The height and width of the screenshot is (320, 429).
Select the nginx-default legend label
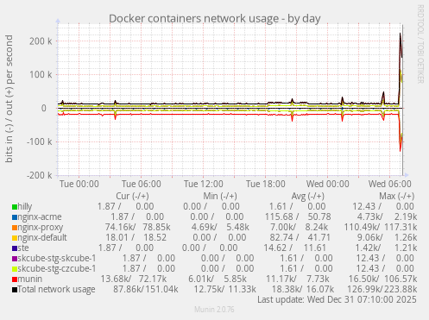pyautogui.click(x=42, y=237)
